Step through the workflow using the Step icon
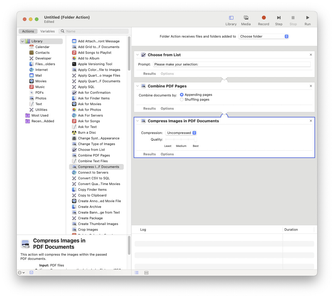The height and width of the screenshot is (298, 334). click(x=279, y=20)
